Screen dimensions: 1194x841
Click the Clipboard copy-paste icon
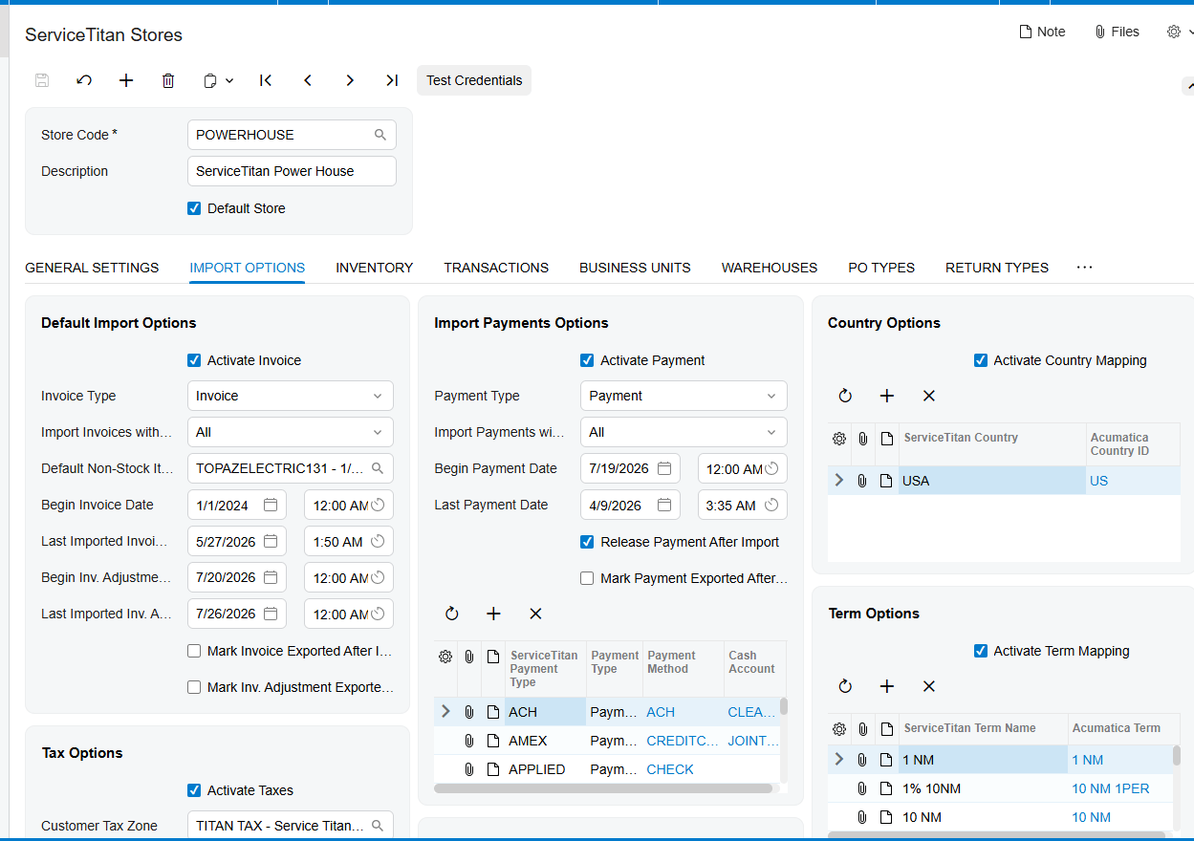210,81
